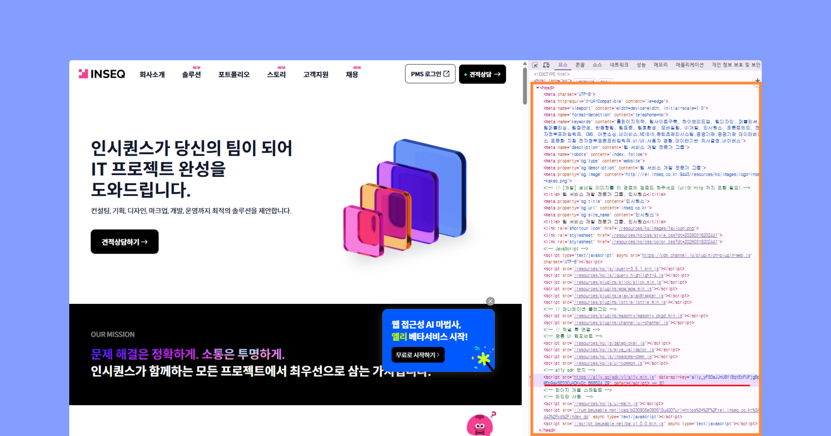This screenshot has height=436, width=831.
Task: Open the ui-main.js script link
Action: click(606, 404)
